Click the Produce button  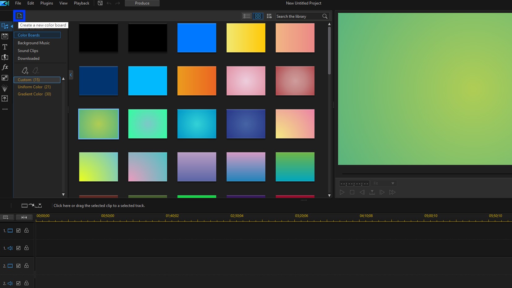(x=142, y=3)
